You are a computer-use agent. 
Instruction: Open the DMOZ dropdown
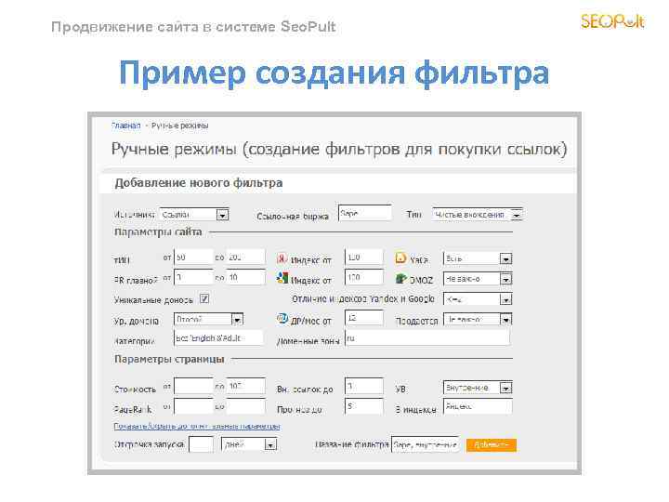(x=478, y=279)
